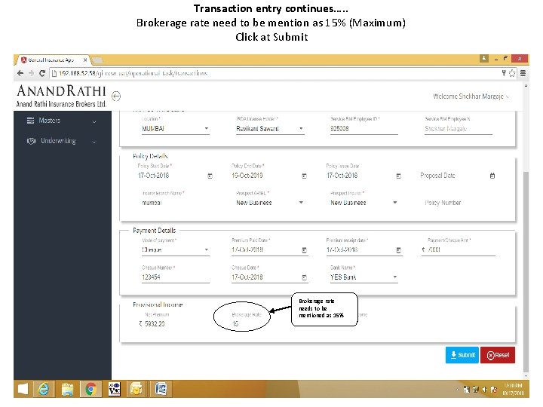Screen dimensions: 543x407
Task: Open the Chrome hamburger menu
Action: (523, 73)
